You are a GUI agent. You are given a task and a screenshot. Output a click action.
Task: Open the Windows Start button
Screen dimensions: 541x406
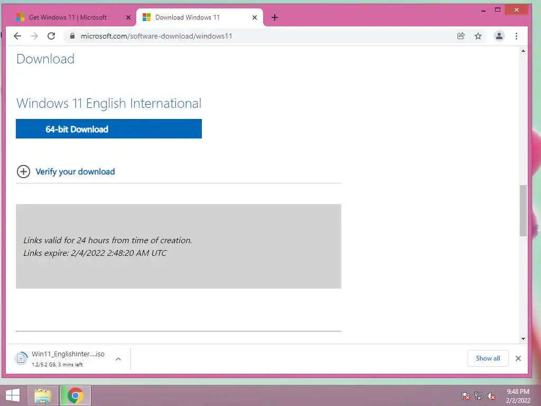tap(13, 395)
